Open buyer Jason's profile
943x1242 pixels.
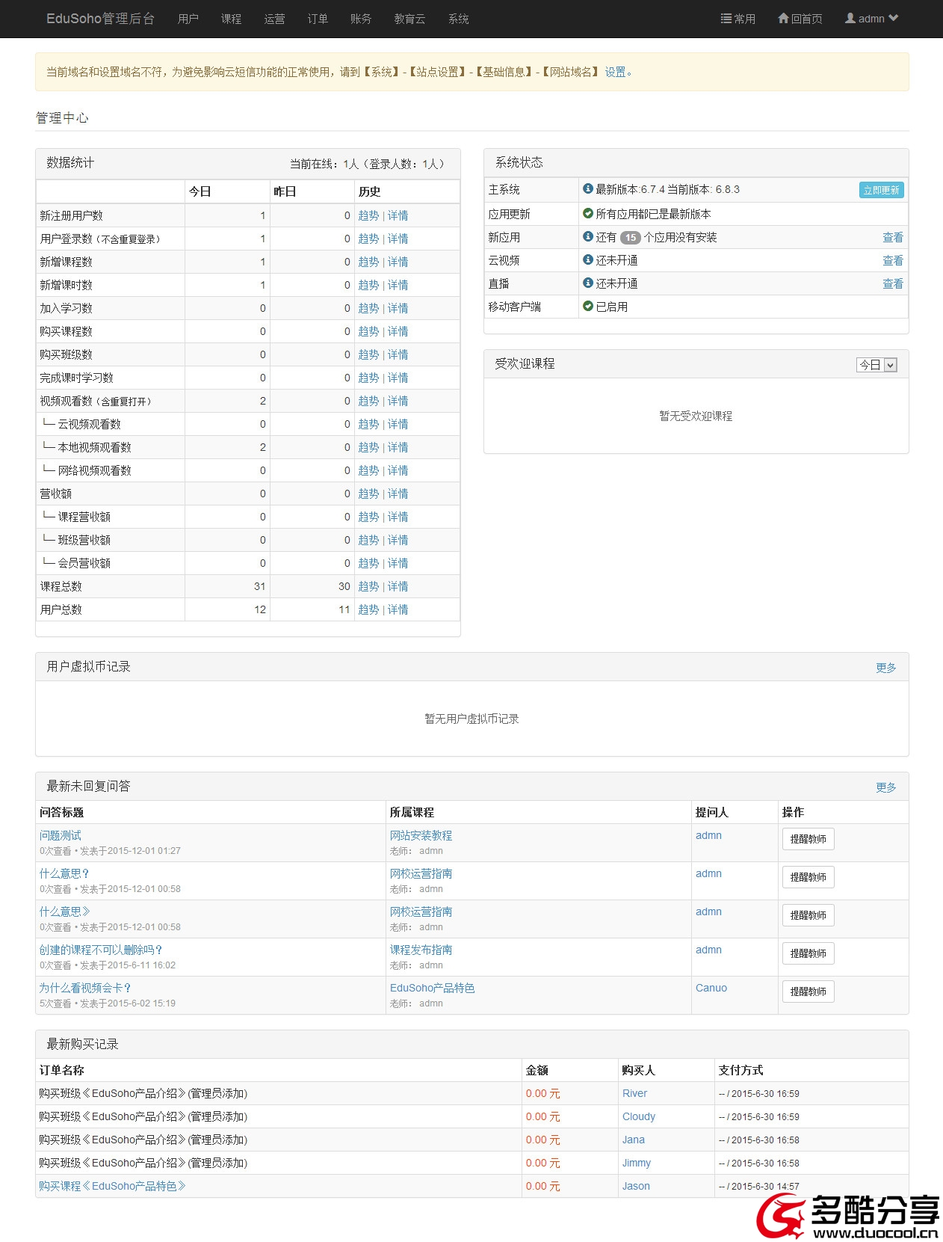[x=637, y=1186]
